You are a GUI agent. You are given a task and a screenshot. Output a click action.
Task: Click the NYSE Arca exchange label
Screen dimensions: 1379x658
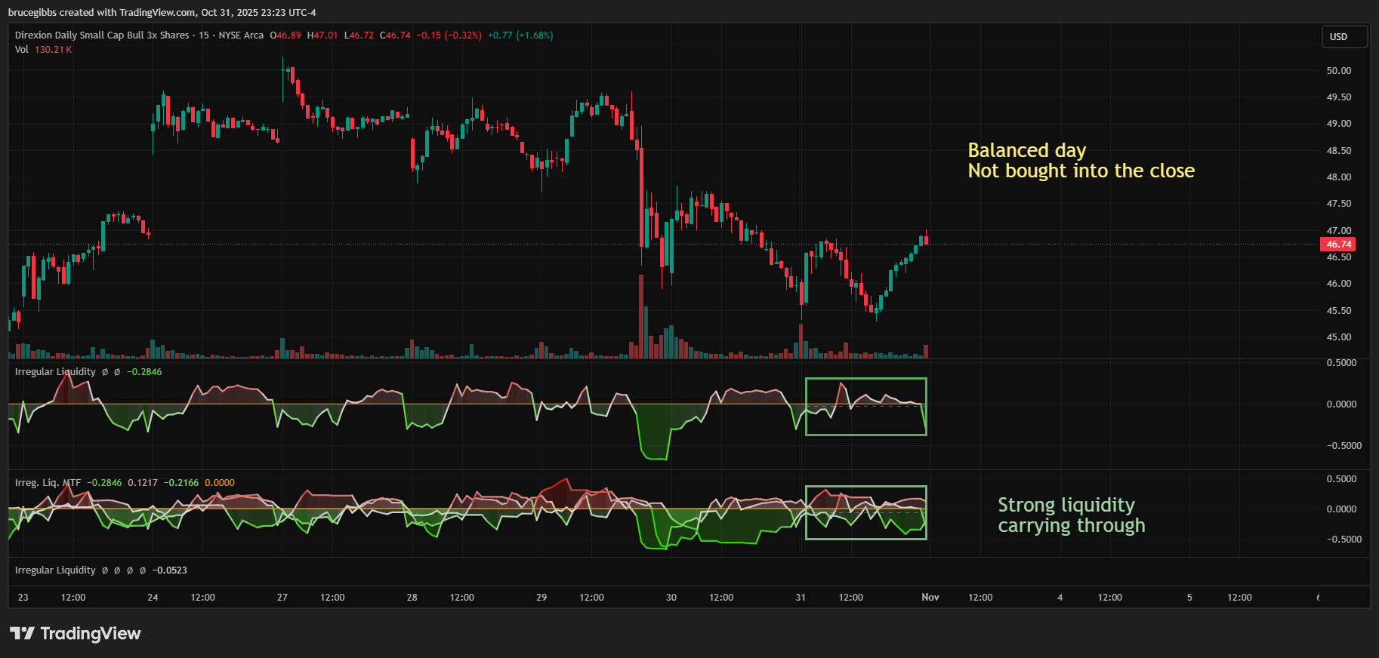(241, 35)
